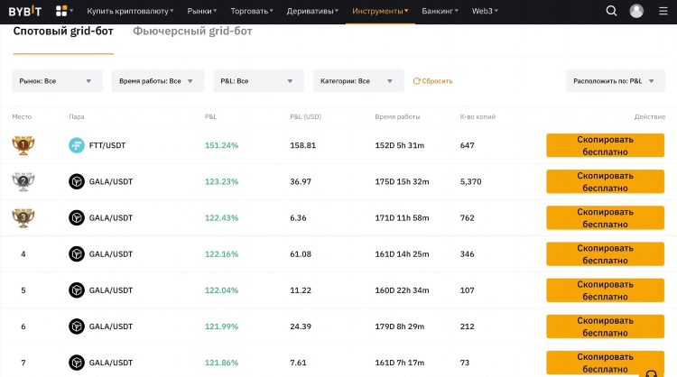Screen dimensions: 677x377
Task: Click the 151.24% P&L value
Action: [x=221, y=145]
